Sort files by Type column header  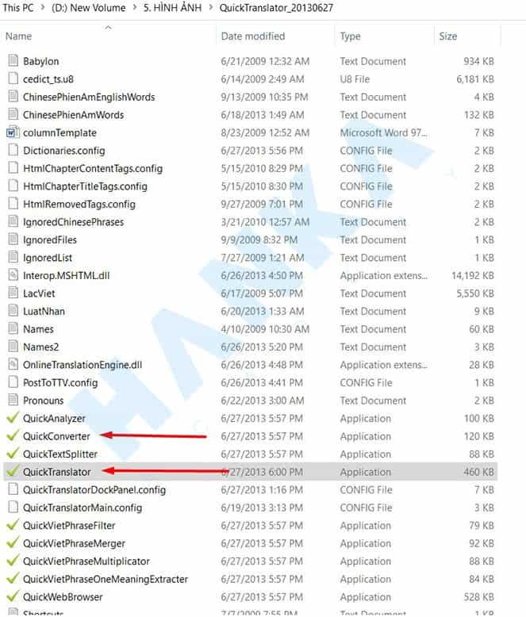point(350,36)
